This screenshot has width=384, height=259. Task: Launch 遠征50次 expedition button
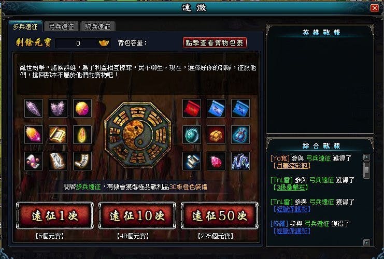(x=220, y=215)
